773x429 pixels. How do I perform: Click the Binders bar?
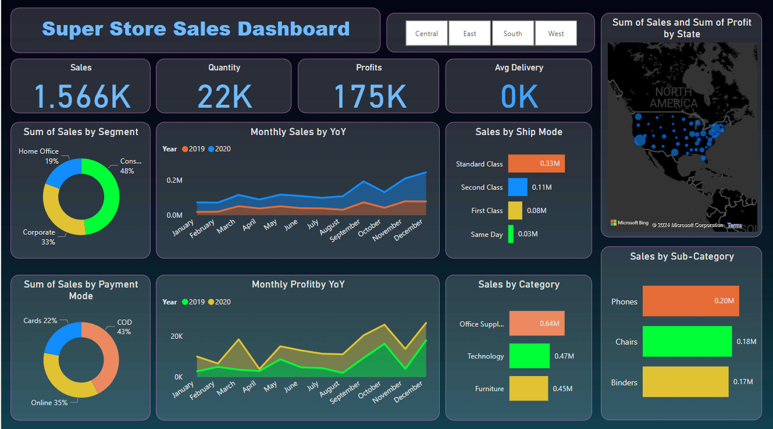click(685, 382)
